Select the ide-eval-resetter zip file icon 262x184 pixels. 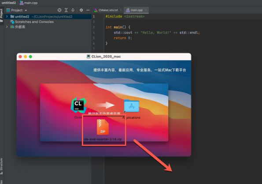103,127
